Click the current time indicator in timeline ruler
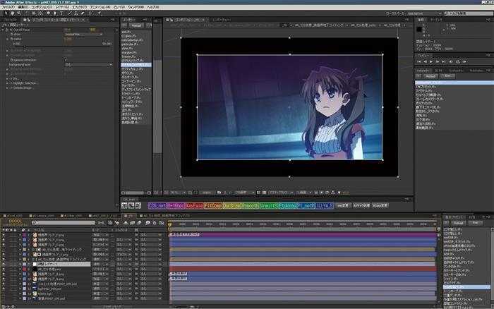 click(x=170, y=224)
